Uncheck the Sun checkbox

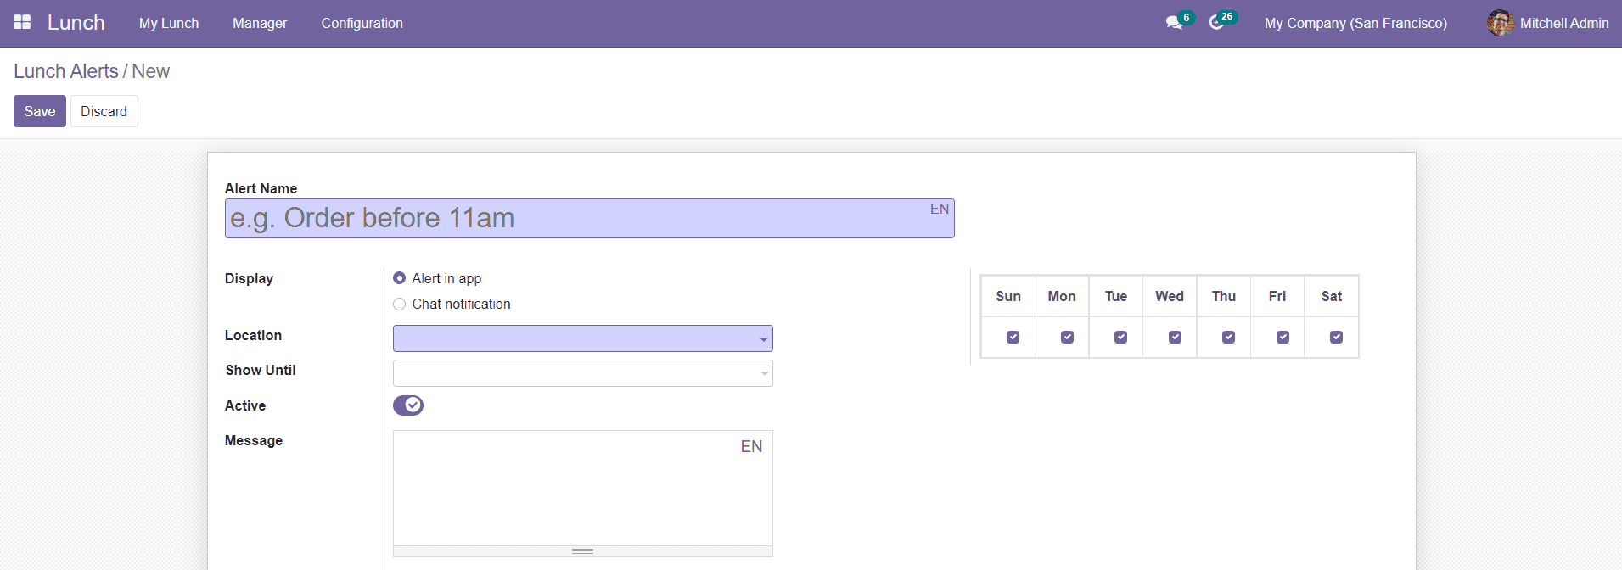coord(1013,338)
